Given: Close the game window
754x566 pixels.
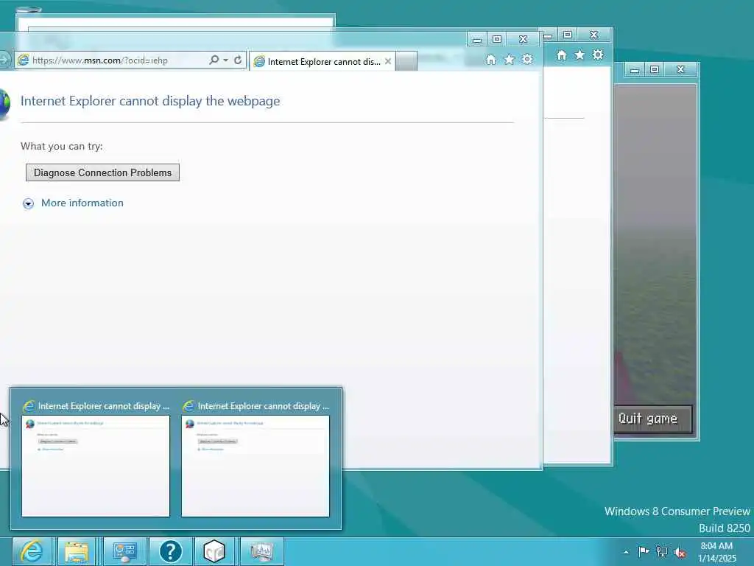Looking at the screenshot, I should (680, 69).
